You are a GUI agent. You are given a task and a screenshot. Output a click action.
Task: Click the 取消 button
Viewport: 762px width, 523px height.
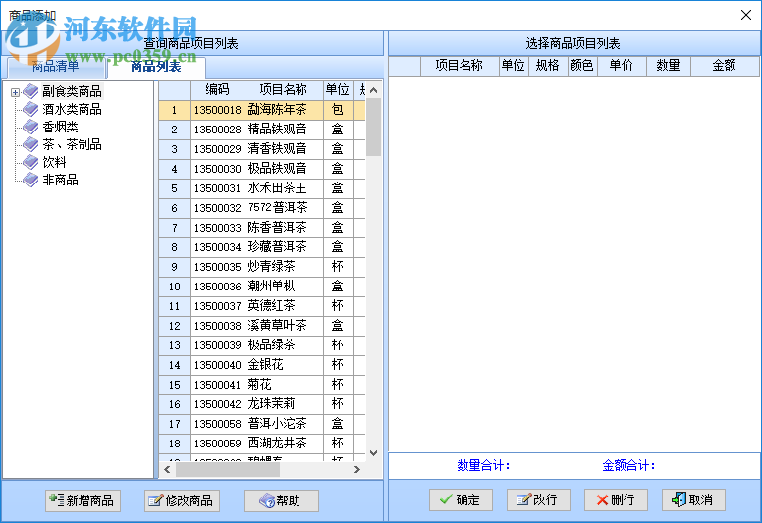point(693,499)
